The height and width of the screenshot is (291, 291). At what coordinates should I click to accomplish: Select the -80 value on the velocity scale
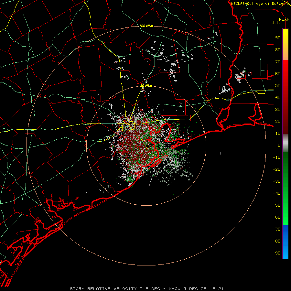tap(276, 241)
